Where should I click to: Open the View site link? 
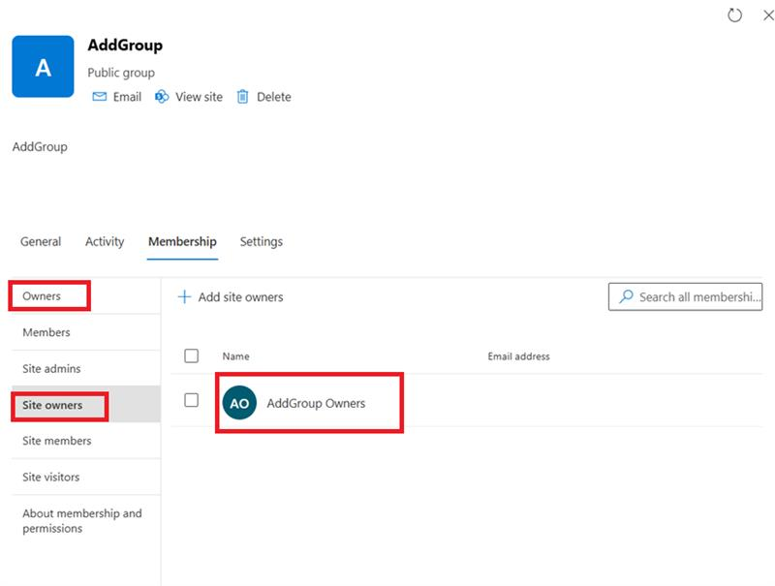(x=199, y=97)
